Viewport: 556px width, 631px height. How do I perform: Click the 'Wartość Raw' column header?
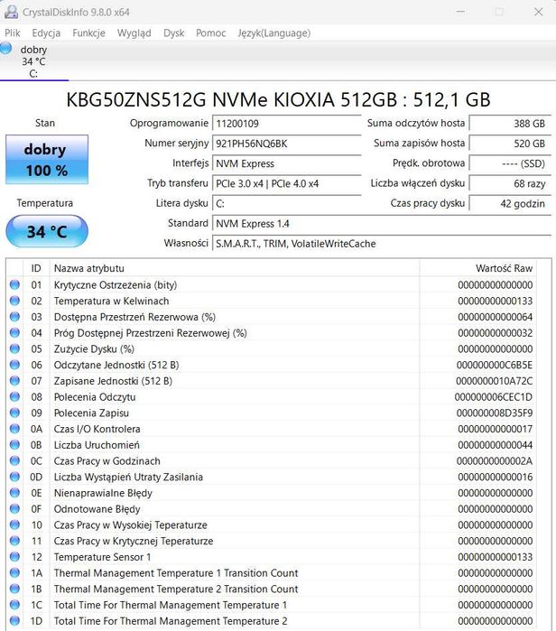click(x=478, y=268)
